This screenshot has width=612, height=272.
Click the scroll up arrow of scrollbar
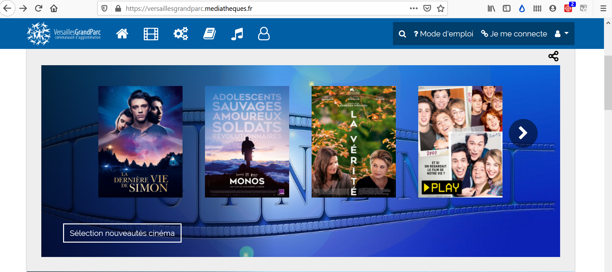coord(608,23)
